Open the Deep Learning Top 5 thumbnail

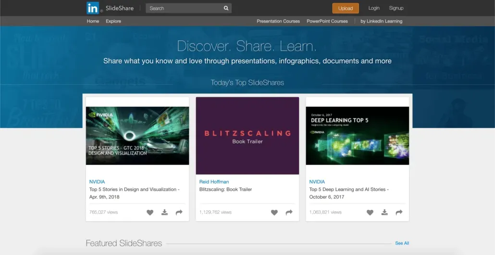point(358,136)
